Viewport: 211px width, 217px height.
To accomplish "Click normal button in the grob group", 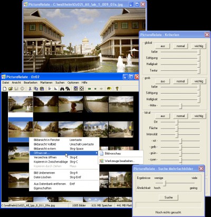I will (180, 82).
